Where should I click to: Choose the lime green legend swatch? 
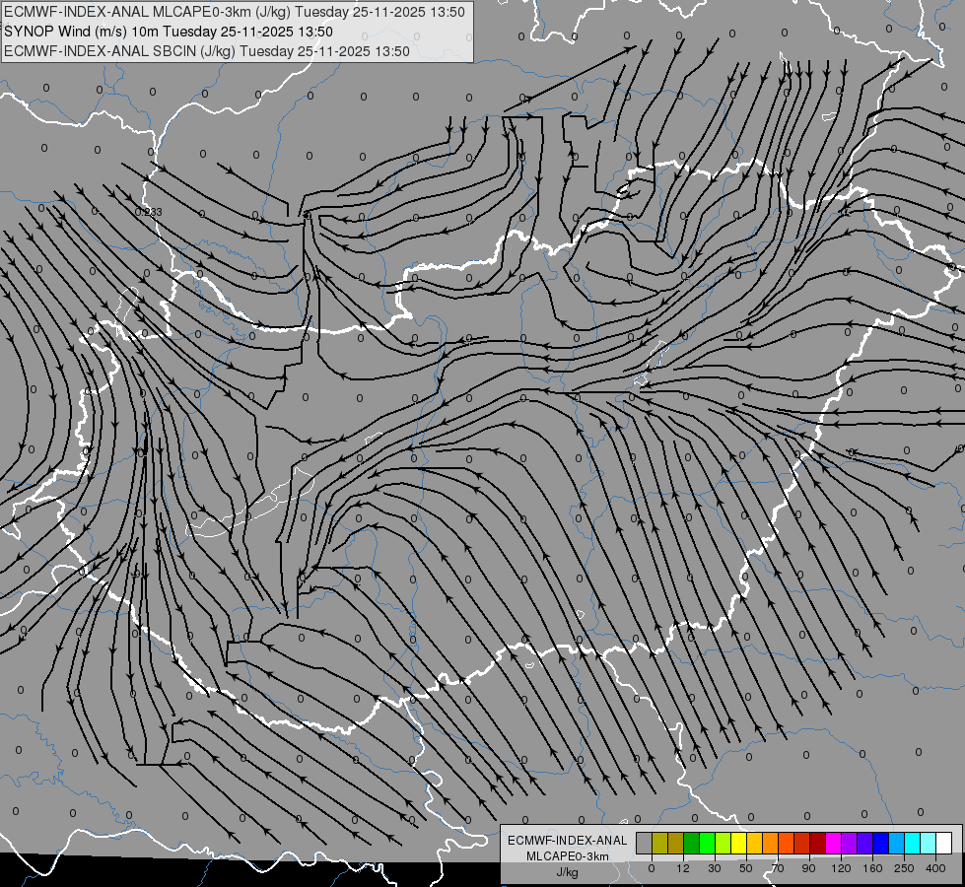[x=724, y=844]
